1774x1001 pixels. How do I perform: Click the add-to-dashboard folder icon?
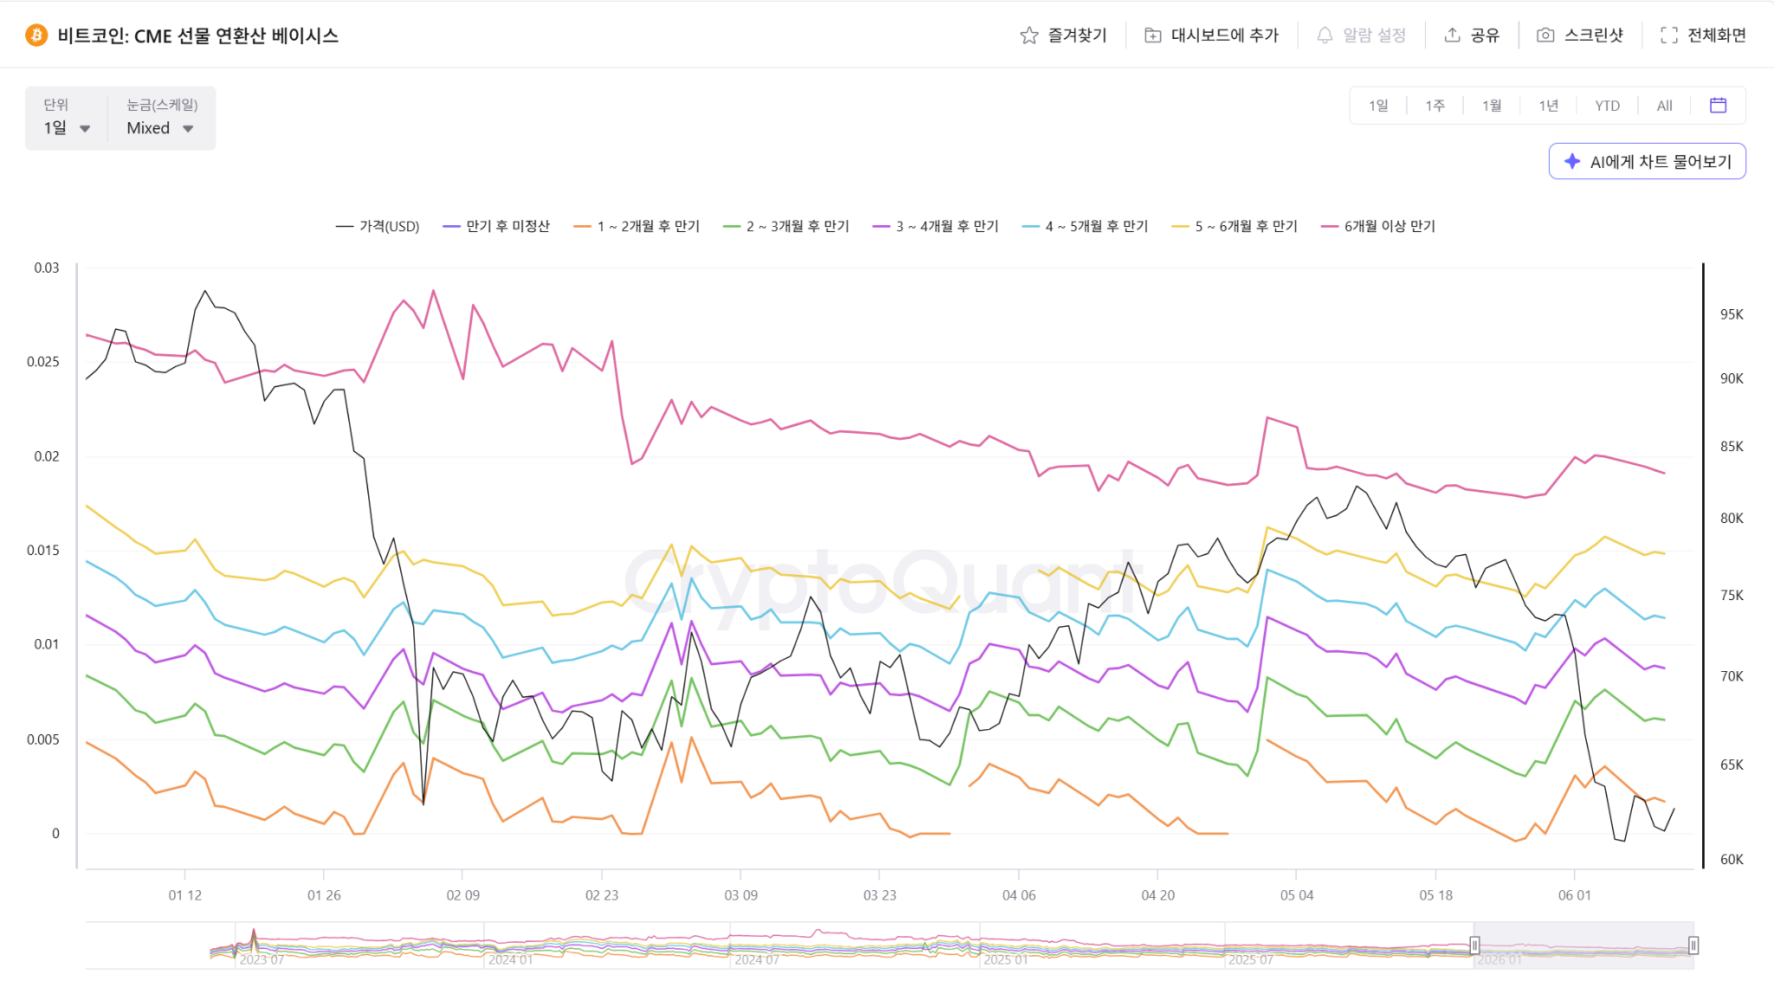pos(1153,36)
